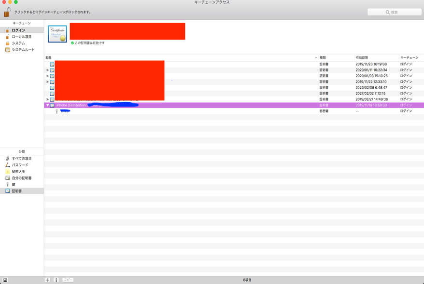Click the 2019/11/23 16:19:08 expiry cell
424x284 pixels.
tap(371, 64)
